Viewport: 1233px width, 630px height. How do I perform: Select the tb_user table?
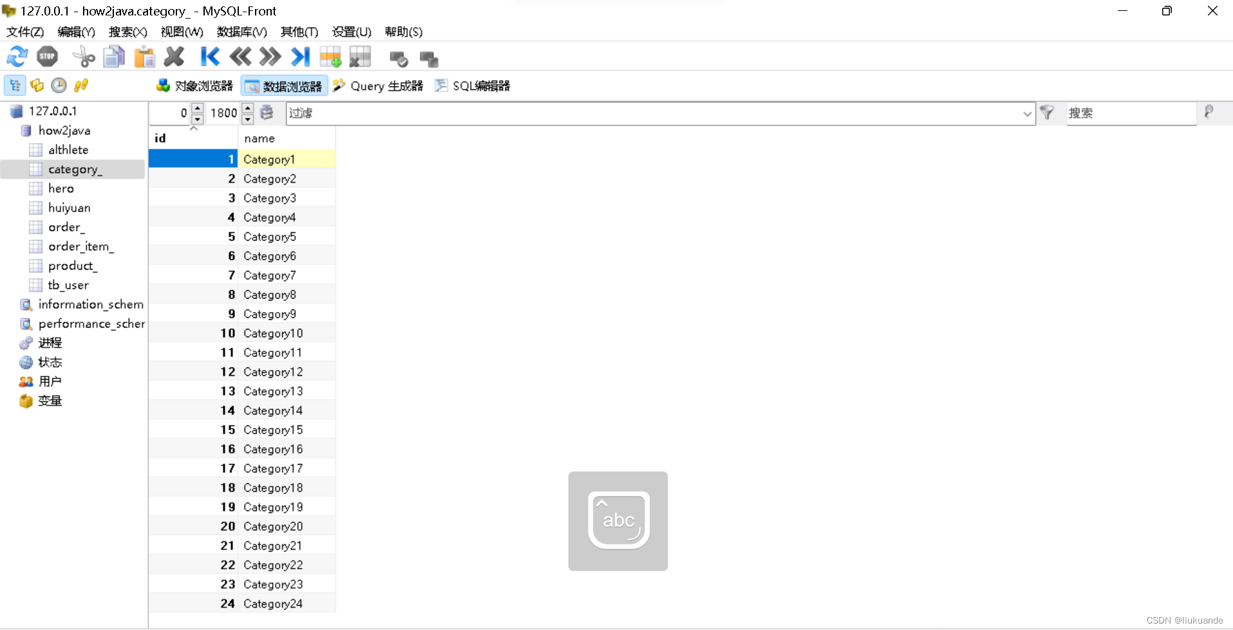pos(68,284)
